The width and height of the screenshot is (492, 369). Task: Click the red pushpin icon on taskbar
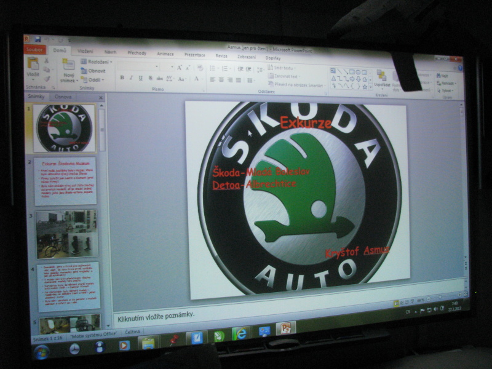173,340
